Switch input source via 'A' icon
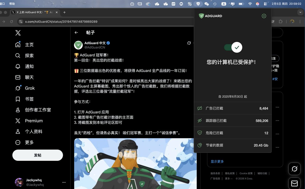 coord(224,4)
